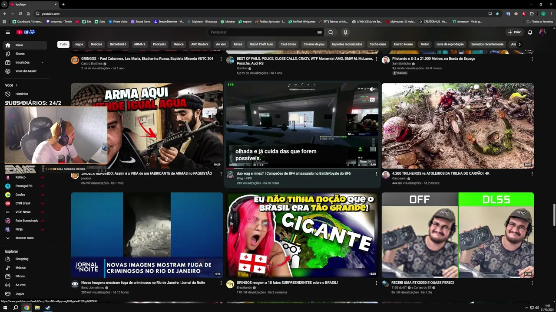Open VICE News subscription channel
Viewport: 556px width, 312px height.
pos(24,212)
